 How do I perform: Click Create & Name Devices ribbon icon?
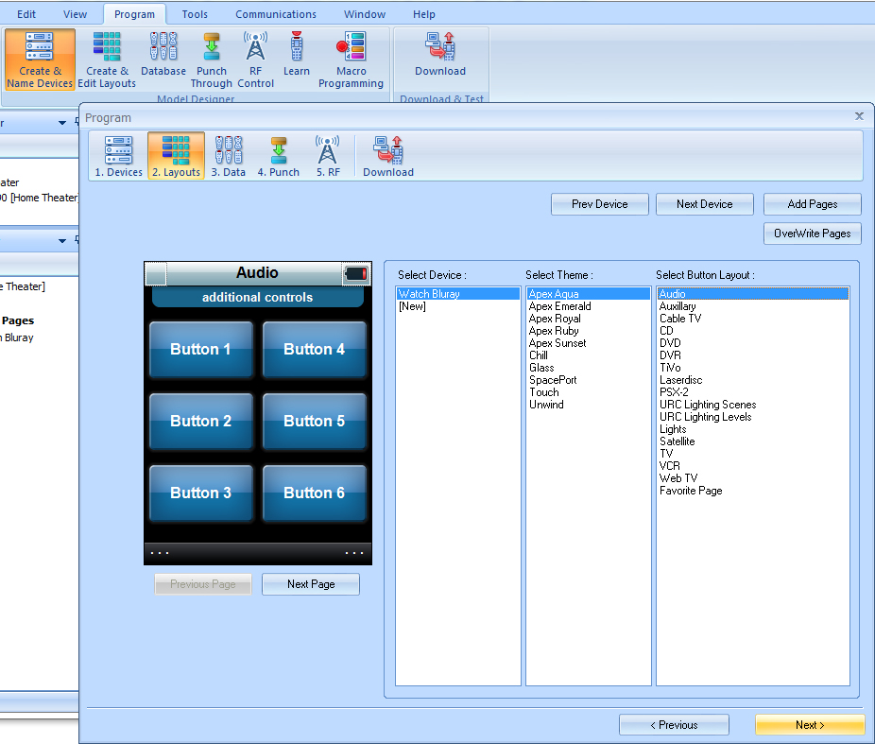40,60
